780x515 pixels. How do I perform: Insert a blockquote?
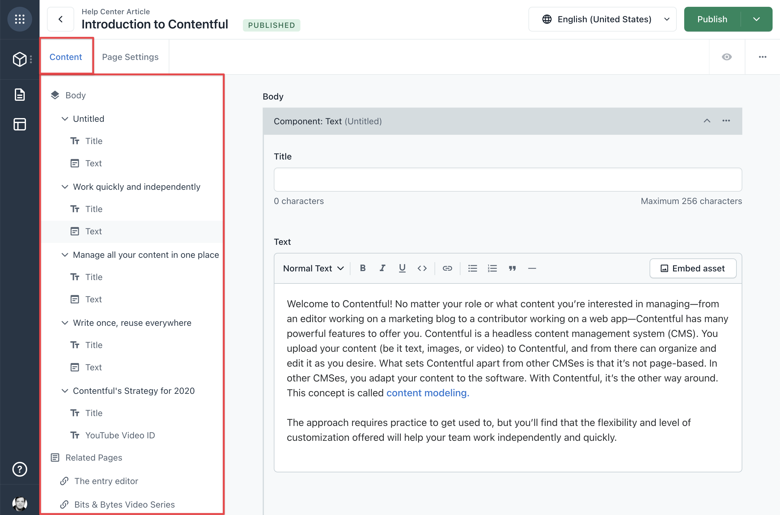512,268
